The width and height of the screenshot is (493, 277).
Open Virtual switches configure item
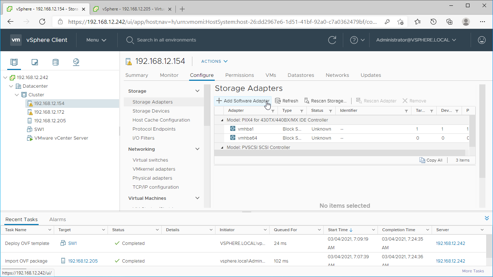pyautogui.click(x=150, y=160)
